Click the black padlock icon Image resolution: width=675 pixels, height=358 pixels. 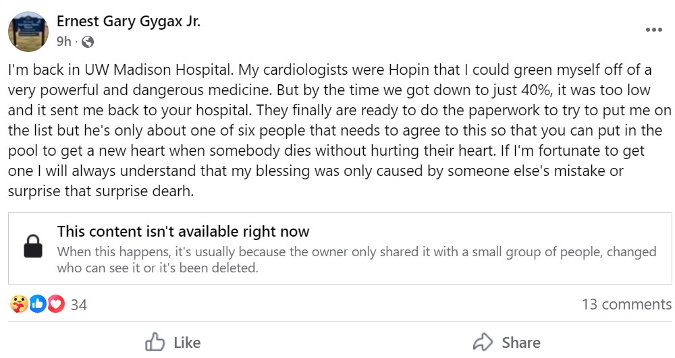(x=33, y=247)
